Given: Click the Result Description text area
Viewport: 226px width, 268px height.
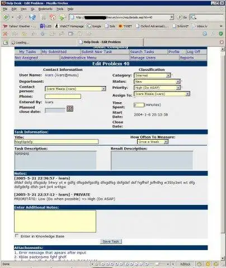Looking at the screenshot, I should (152, 160).
